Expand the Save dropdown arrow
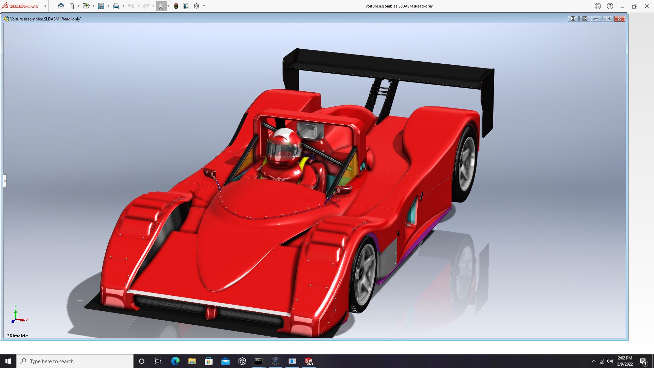This screenshot has width=654, height=368. pos(108,6)
